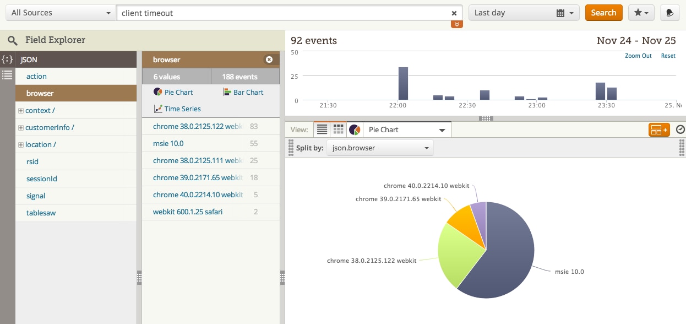Viewport: 686px width, 324px height.
Task: Select the 188 events tab
Action: click(x=246, y=77)
